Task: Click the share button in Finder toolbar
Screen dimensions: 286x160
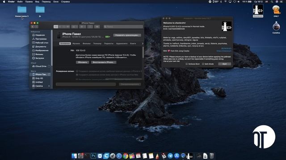Action: tap(90, 27)
